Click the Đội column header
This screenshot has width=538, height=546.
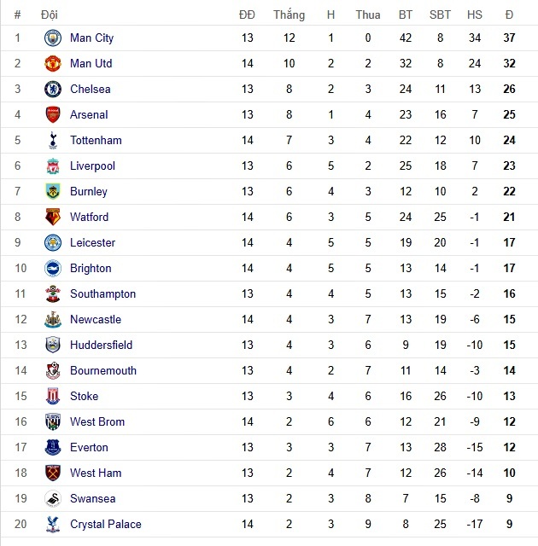coord(49,15)
